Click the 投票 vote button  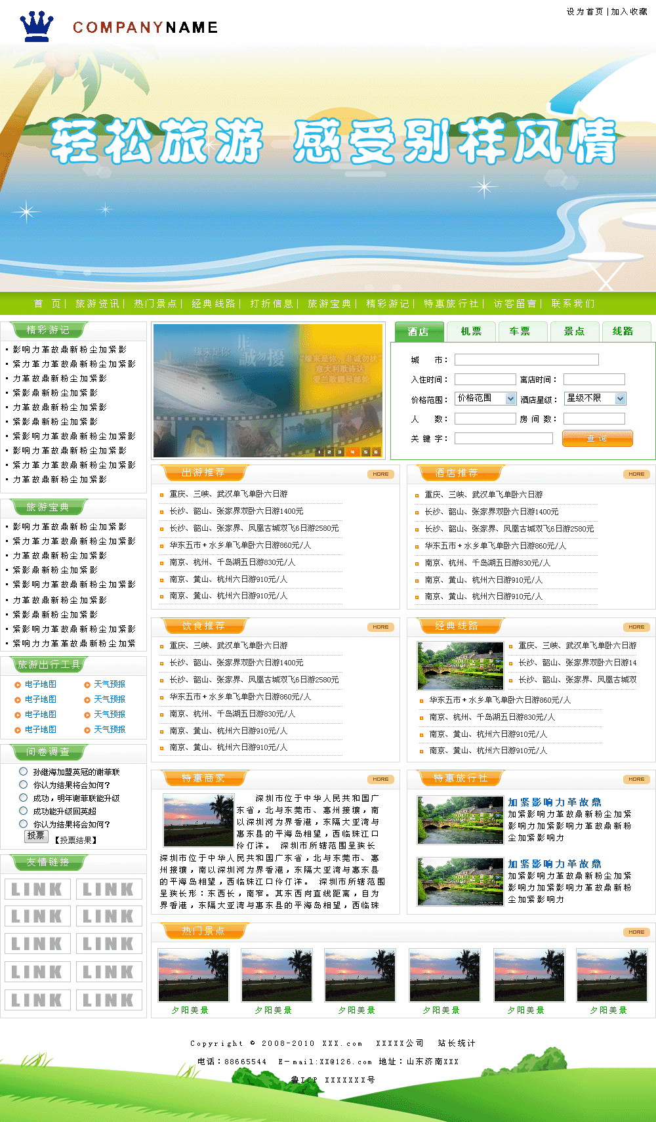36,836
